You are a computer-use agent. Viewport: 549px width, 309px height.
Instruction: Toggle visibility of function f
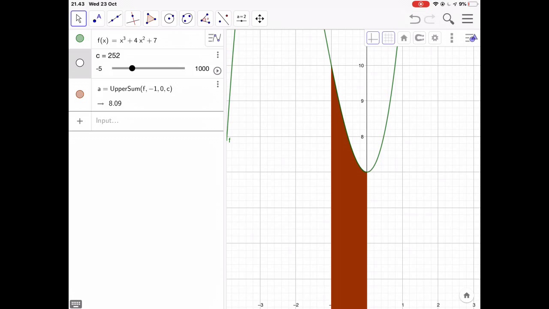[80, 39]
